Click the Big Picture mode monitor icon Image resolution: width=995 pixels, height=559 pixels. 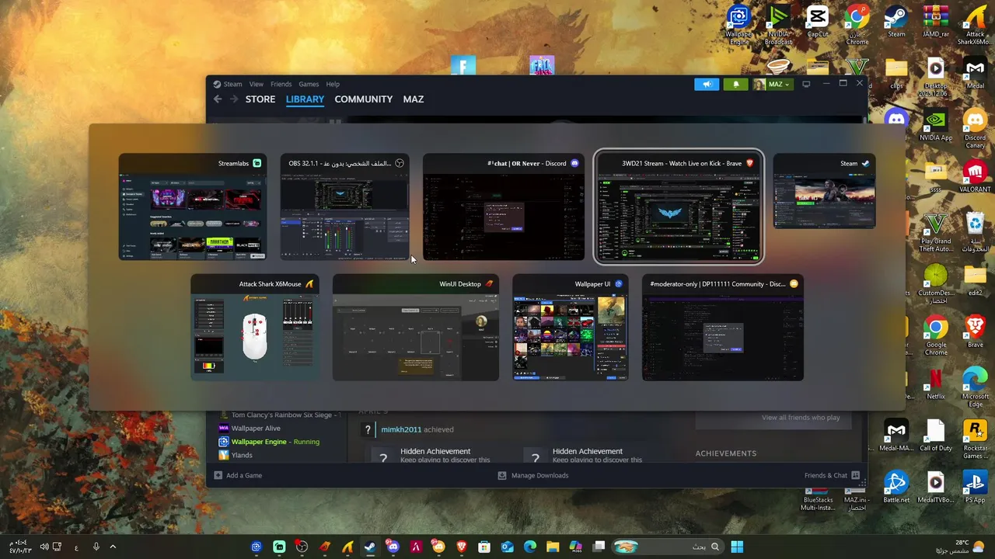tap(806, 84)
